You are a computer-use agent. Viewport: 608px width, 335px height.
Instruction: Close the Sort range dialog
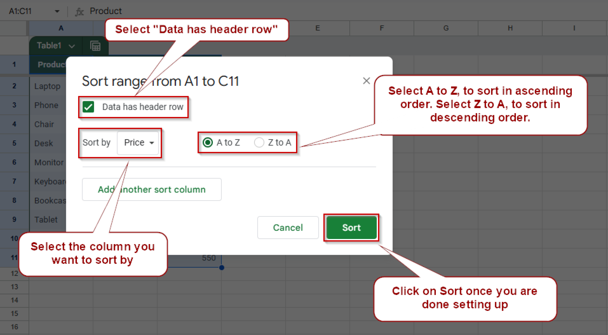point(366,81)
